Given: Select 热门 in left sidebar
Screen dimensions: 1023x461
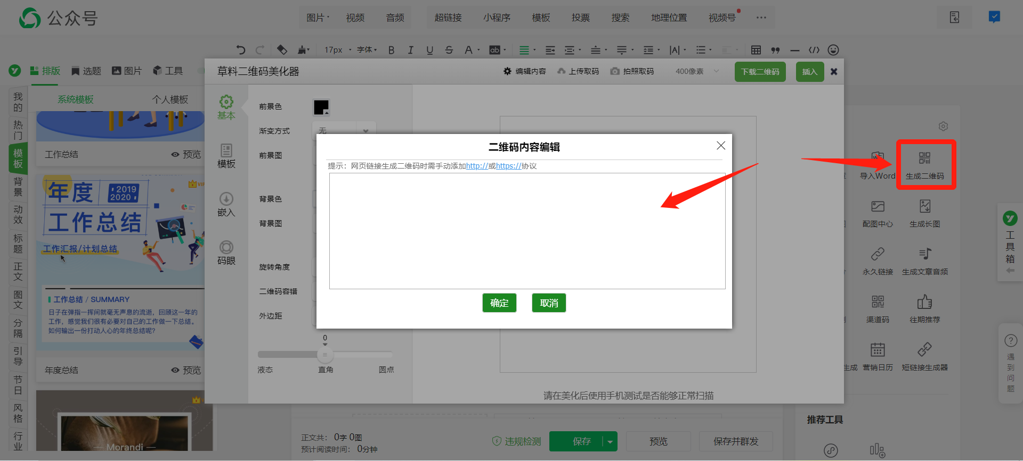Looking at the screenshot, I should coord(18,130).
